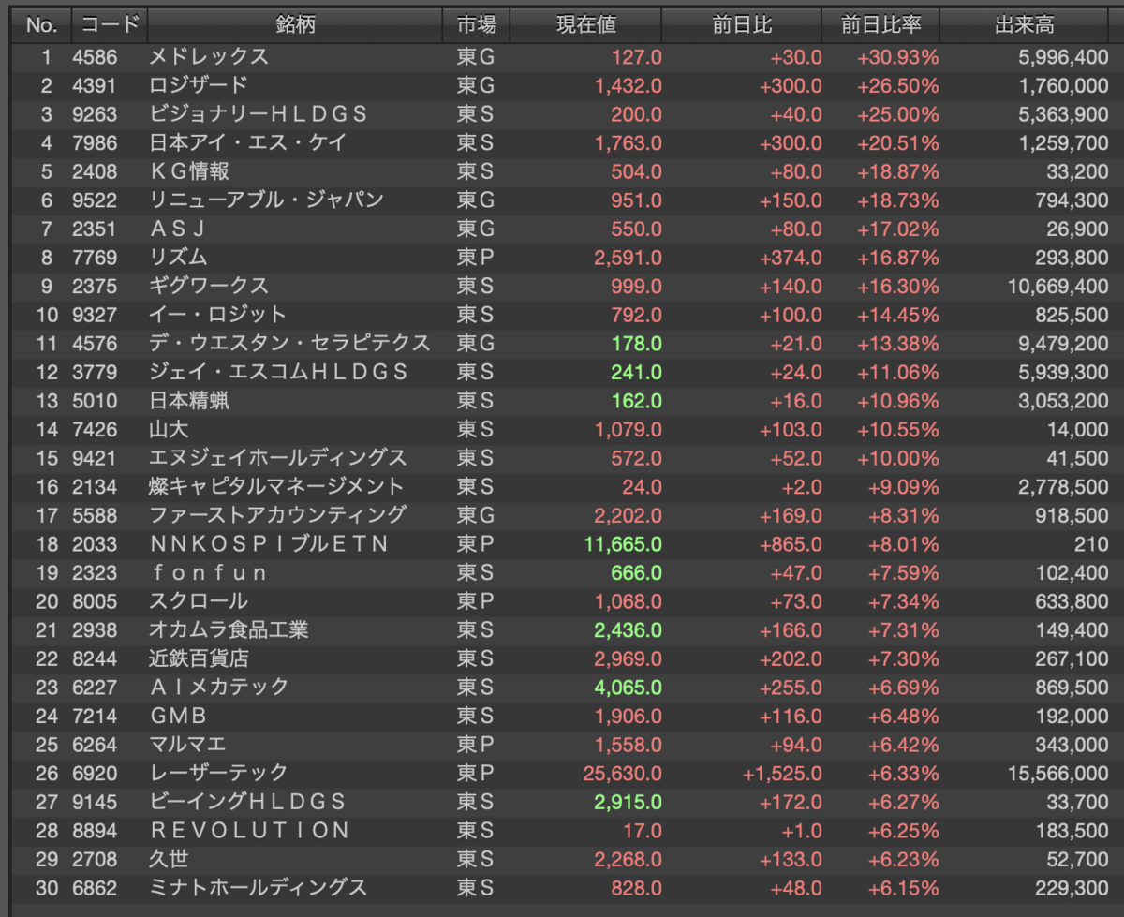Select ミナトホールディングス row
1124x917 pixels.
[x=562, y=888]
